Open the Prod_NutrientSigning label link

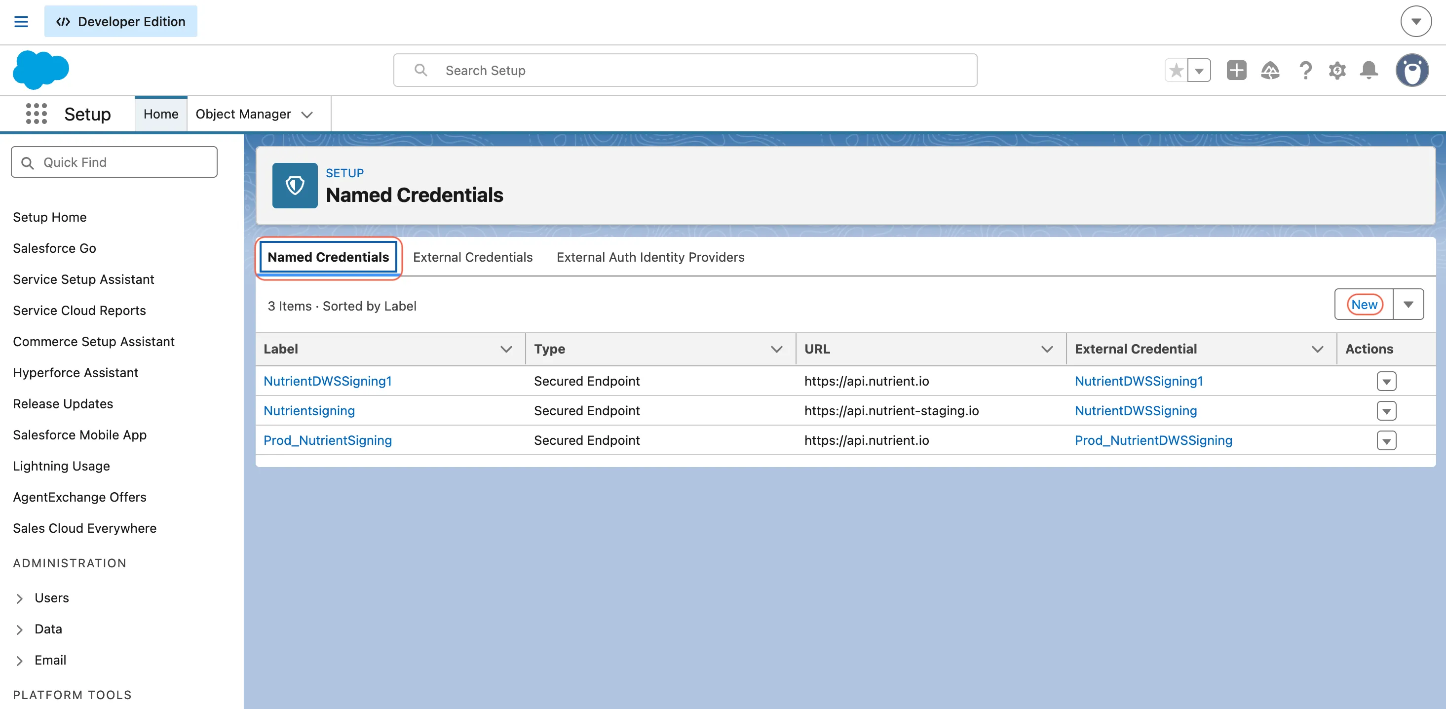(x=327, y=440)
